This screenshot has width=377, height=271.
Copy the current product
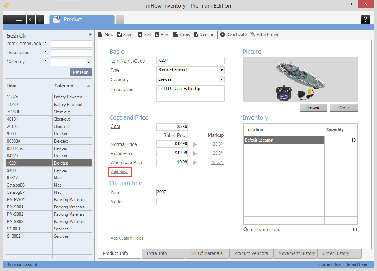click(x=182, y=35)
